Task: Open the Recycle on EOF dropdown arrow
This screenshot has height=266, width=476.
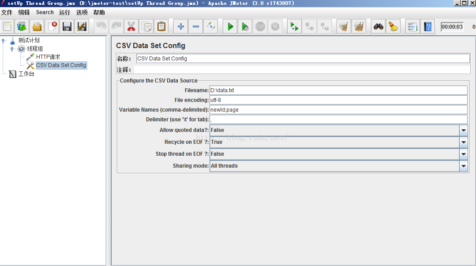Action: (x=464, y=142)
